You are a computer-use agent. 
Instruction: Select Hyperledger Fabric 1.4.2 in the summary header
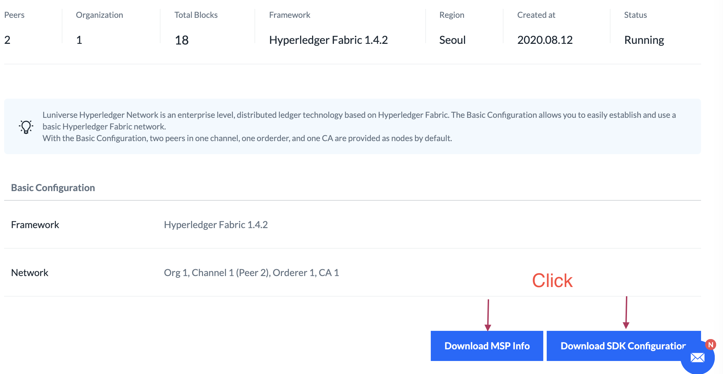328,40
